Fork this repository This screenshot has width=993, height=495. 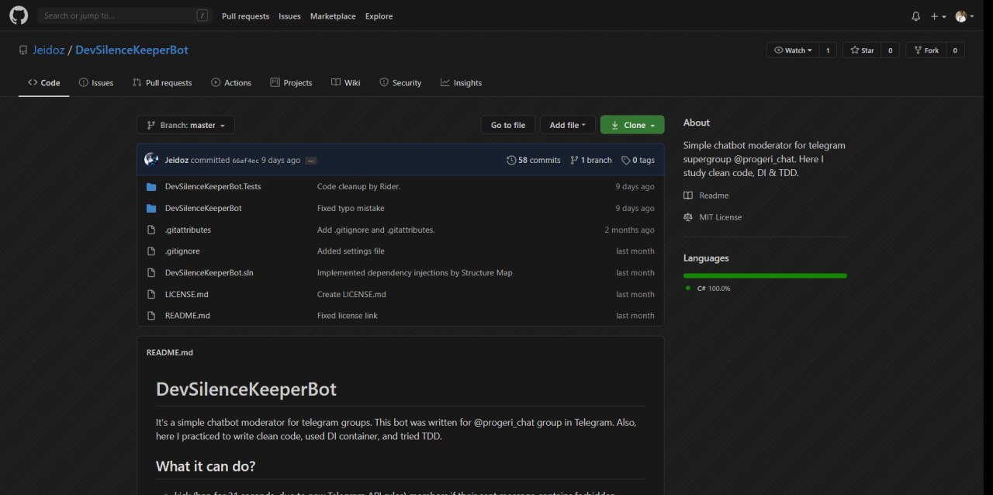click(926, 50)
